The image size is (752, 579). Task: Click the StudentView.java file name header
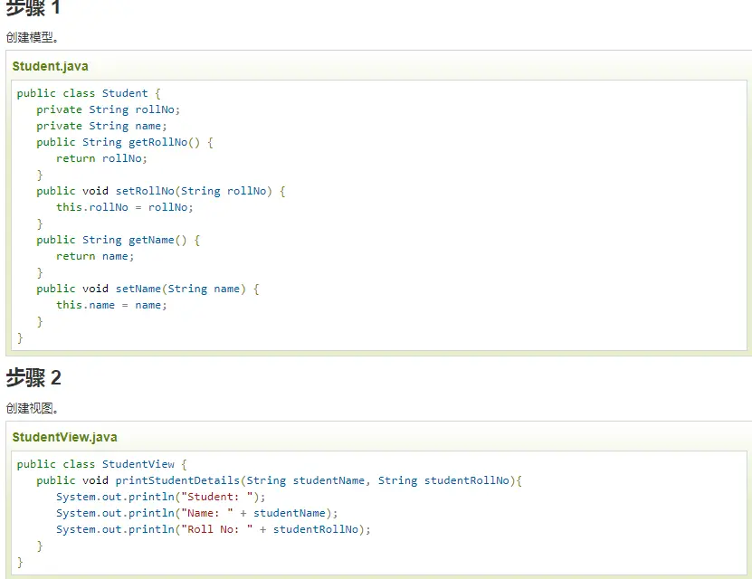(64, 437)
